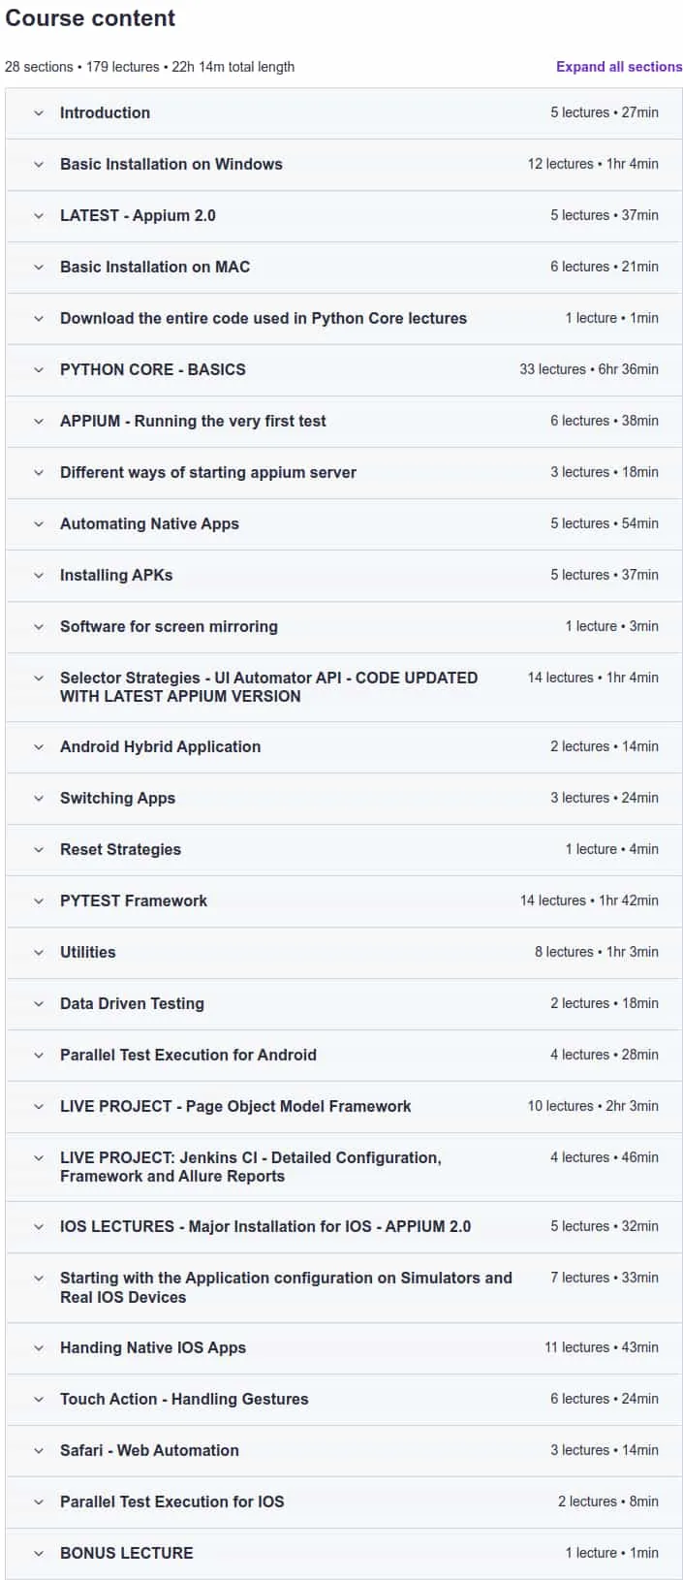Expand the Automating Native Apps section
The height and width of the screenshot is (1580, 683).
(344, 524)
